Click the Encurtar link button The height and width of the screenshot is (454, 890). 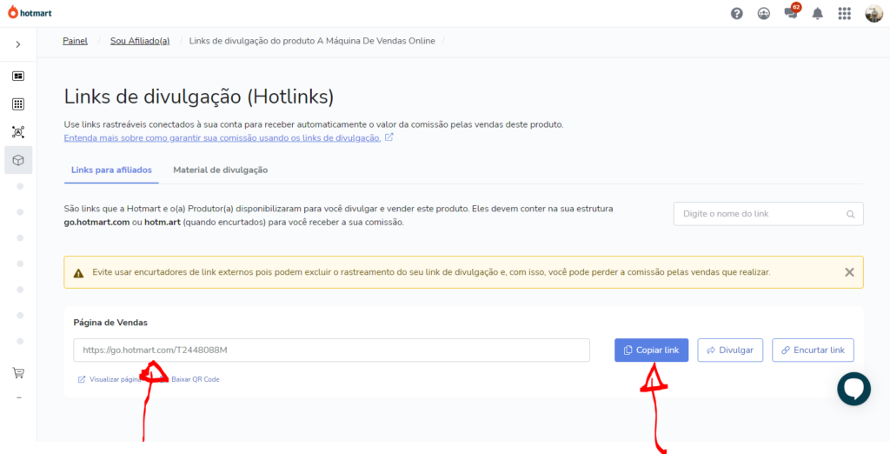(x=813, y=350)
